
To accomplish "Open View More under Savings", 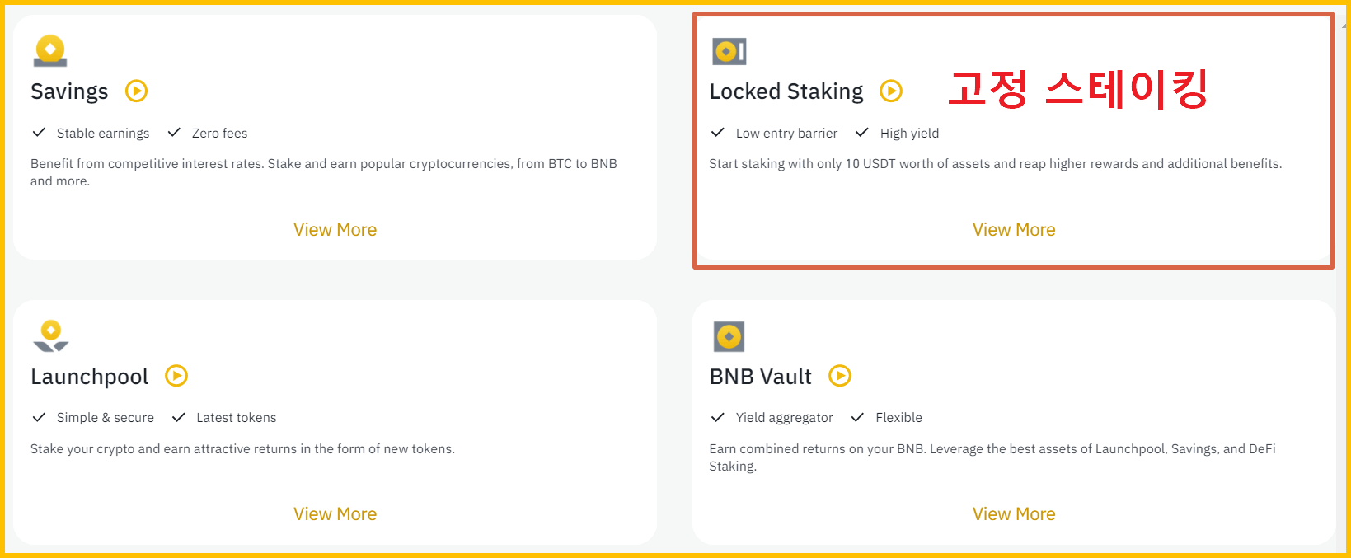I will coord(335,229).
